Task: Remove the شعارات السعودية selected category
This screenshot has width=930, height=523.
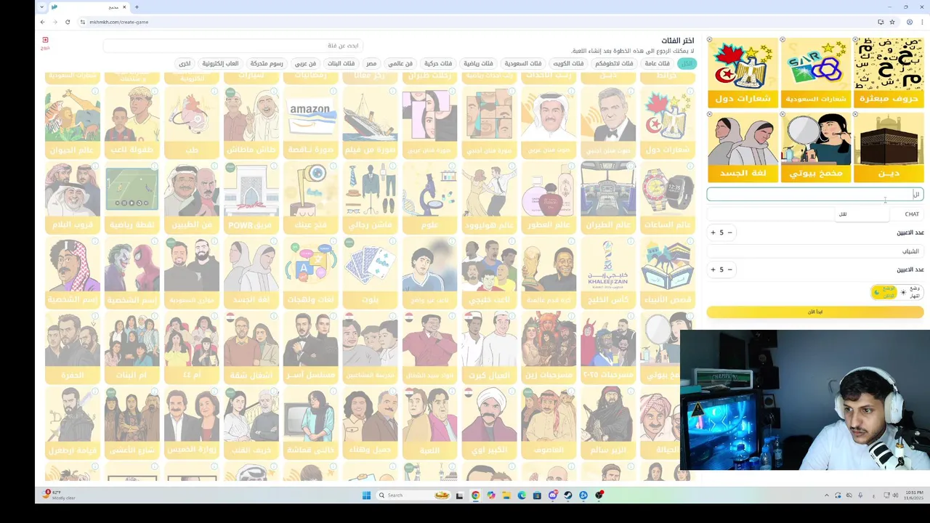Action: 783,39
